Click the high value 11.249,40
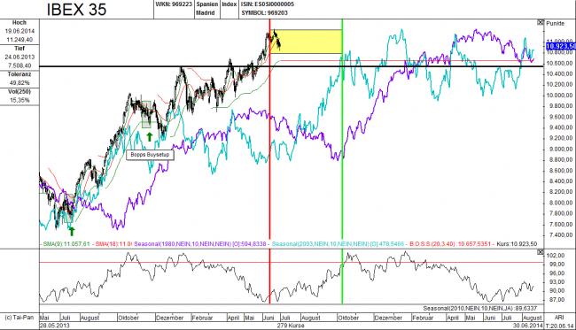The image size is (576, 330). 19,40
